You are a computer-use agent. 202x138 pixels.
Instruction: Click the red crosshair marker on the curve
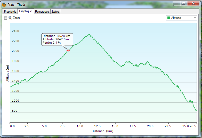68,51
